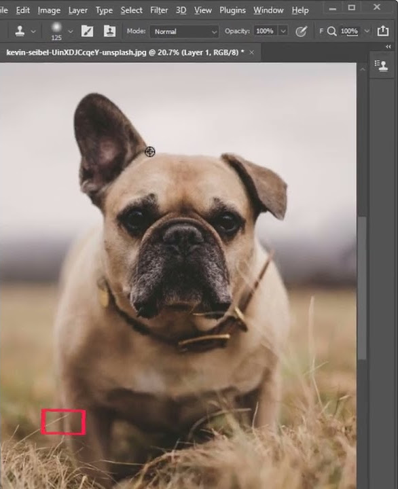Toggle the Clone Source panel icon in options bar
The image size is (398, 489).
coord(109,31)
